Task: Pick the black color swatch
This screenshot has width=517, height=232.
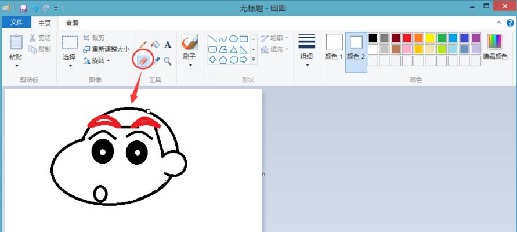Action: tap(373, 38)
